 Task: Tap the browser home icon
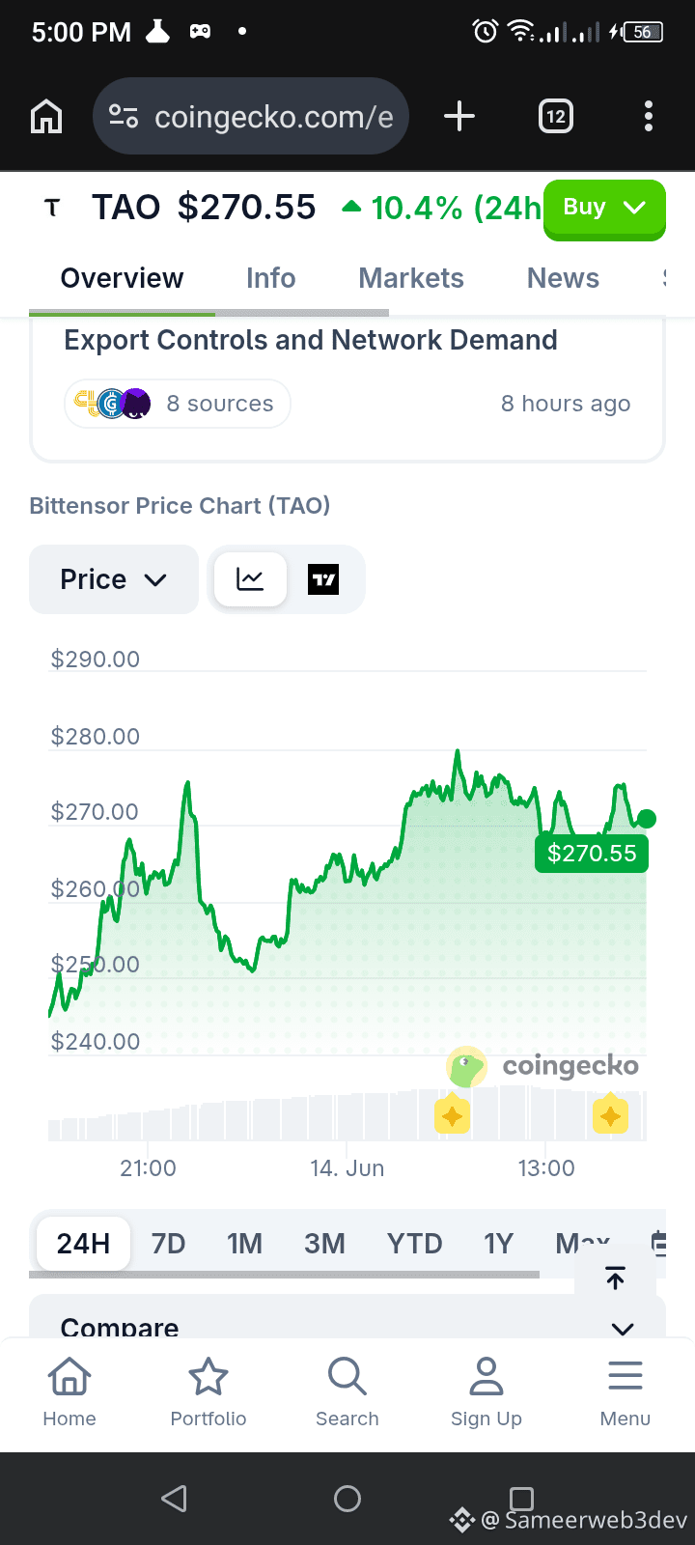tap(46, 117)
